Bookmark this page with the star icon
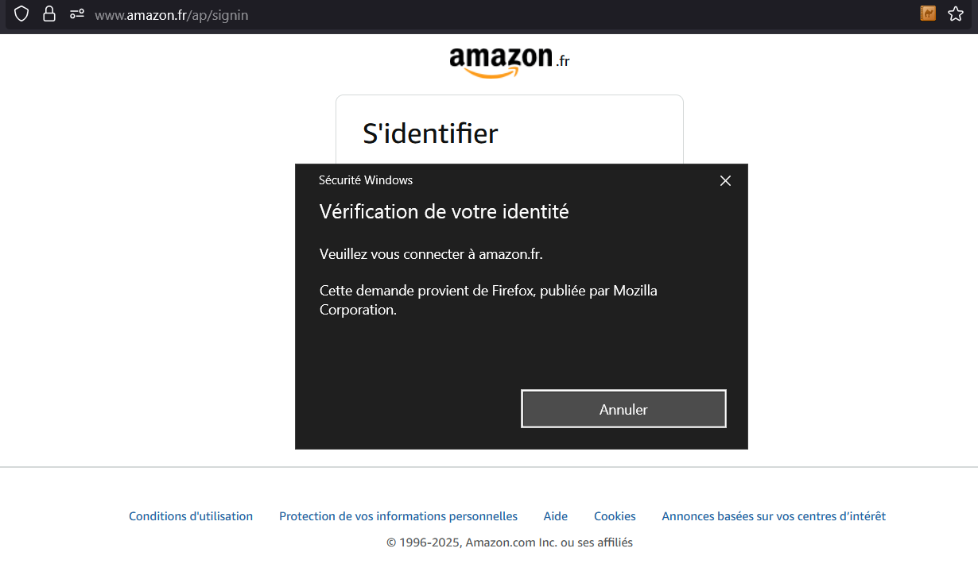The image size is (978, 583). pyautogui.click(x=956, y=14)
